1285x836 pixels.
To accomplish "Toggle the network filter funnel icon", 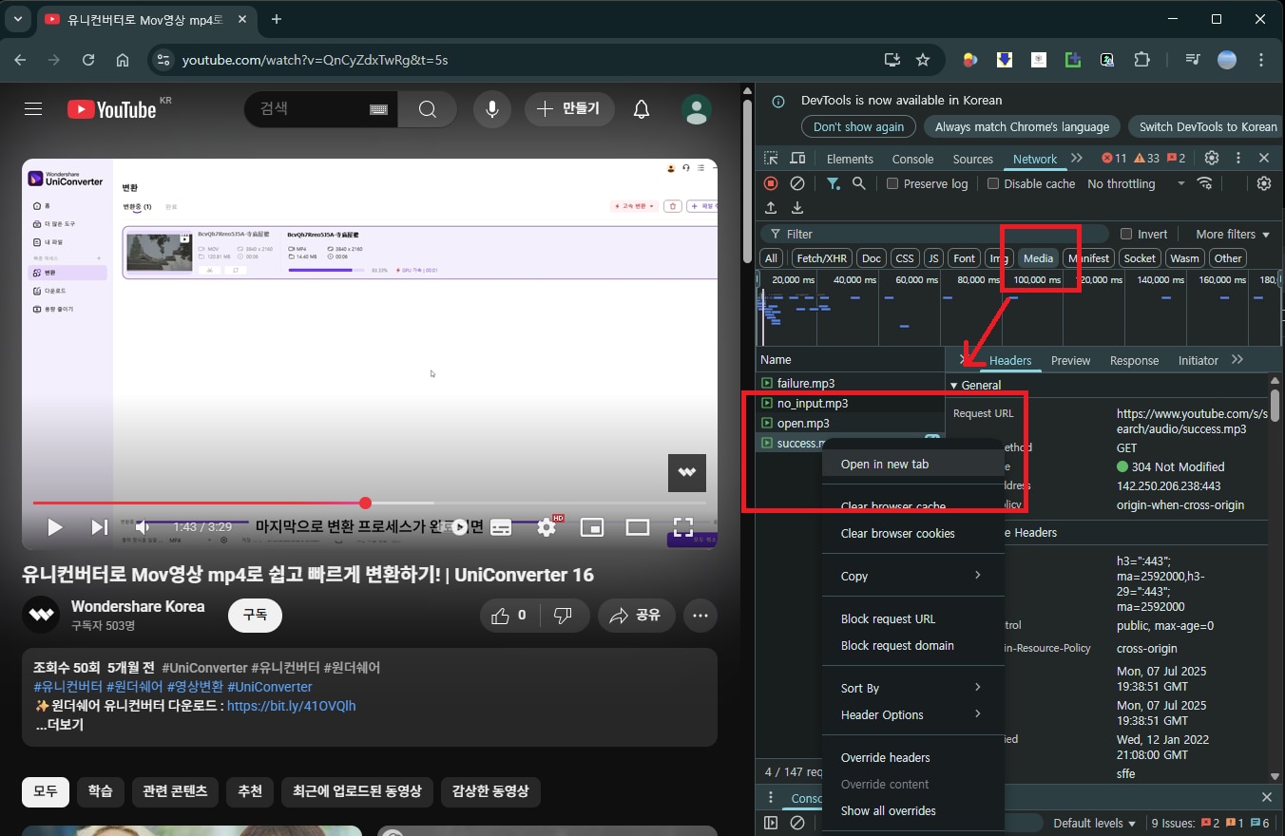I will click(833, 183).
